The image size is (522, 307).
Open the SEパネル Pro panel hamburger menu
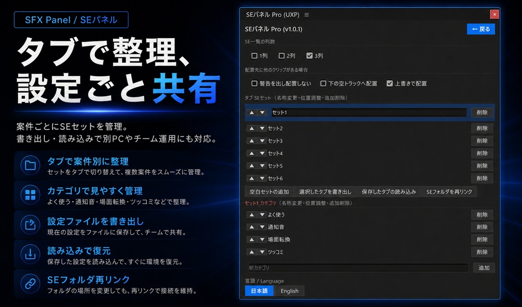point(306,15)
